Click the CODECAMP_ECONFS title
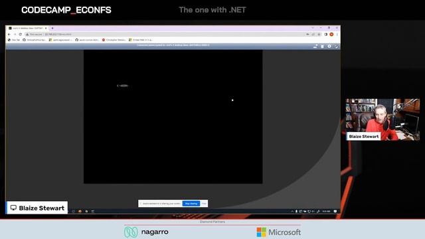Image resolution: width=425 pixels, height=239 pixels. tap(66, 10)
